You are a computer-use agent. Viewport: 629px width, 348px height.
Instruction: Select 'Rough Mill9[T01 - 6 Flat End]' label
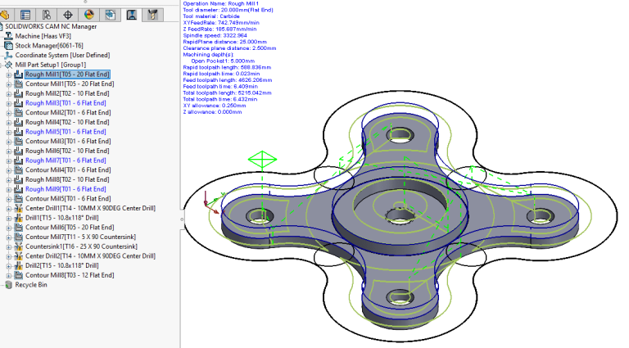pos(66,189)
